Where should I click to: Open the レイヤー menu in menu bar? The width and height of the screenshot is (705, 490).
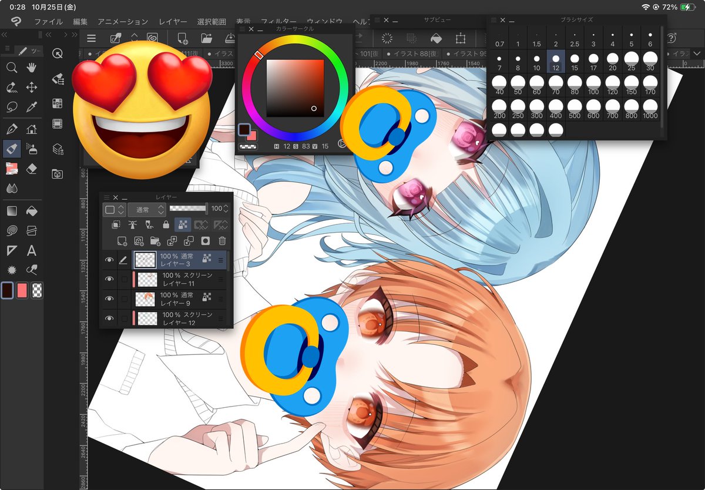173,22
